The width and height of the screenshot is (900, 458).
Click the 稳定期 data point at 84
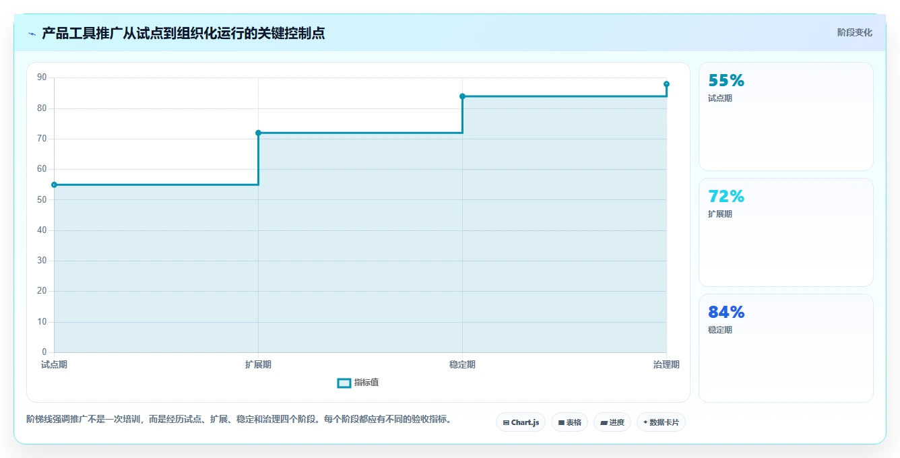click(462, 96)
